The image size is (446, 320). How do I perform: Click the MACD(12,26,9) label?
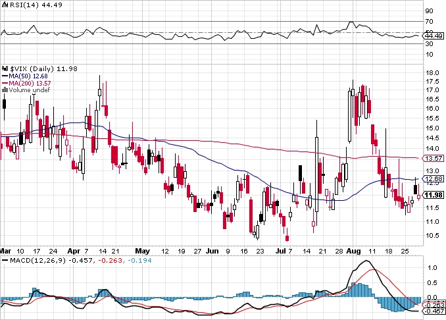tap(38, 260)
